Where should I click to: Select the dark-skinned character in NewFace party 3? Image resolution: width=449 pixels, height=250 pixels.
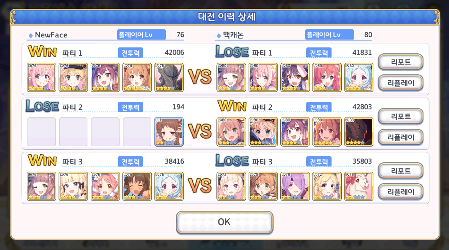(x=137, y=186)
